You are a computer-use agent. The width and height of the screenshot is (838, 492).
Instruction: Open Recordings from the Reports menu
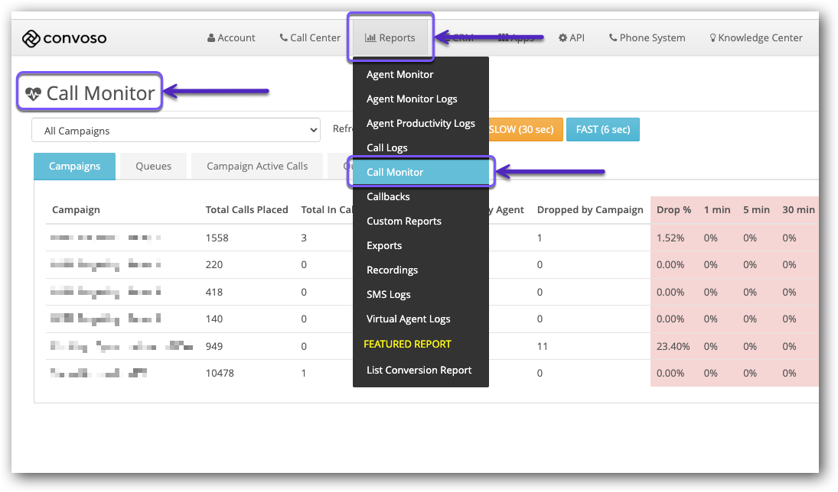392,270
